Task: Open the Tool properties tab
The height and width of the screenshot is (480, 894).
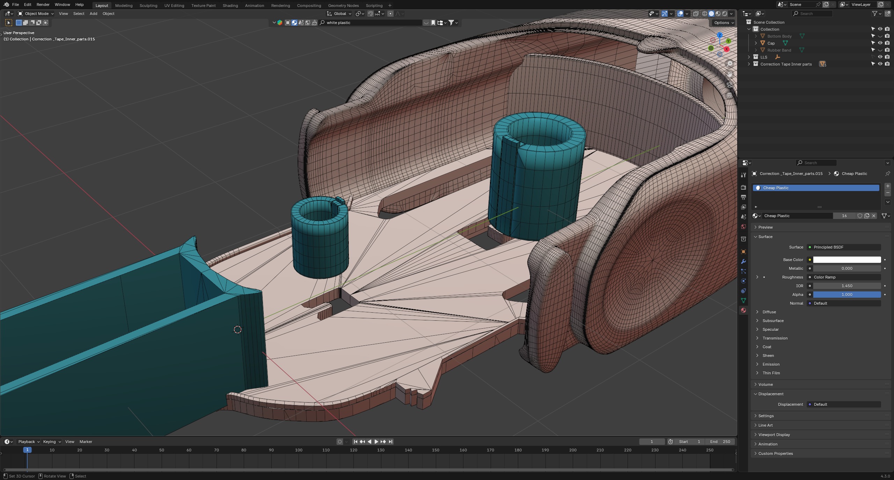Action: (743, 175)
